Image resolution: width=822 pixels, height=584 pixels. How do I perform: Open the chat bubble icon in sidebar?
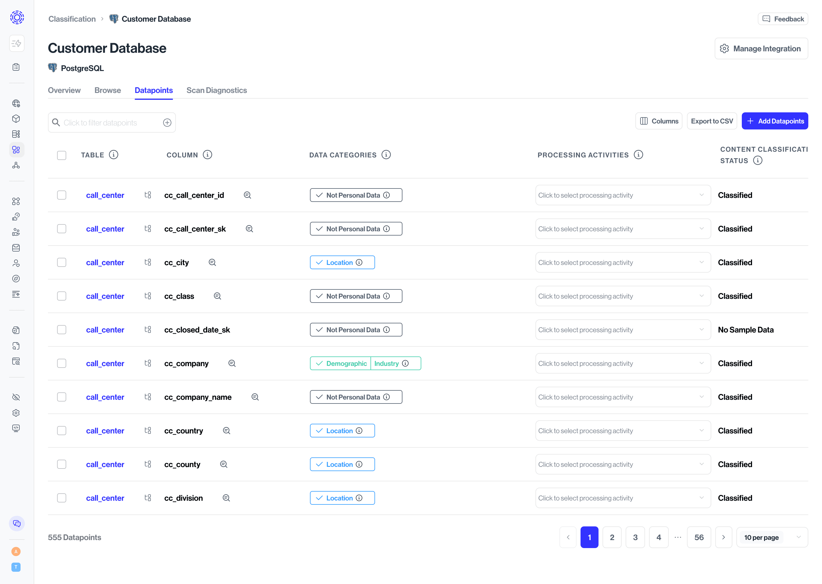point(17,524)
